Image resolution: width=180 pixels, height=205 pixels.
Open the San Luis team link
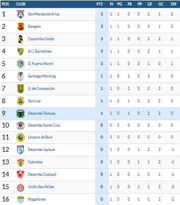click(34, 101)
